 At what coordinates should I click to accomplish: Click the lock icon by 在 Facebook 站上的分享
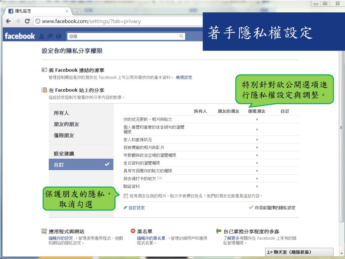(x=44, y=90)
